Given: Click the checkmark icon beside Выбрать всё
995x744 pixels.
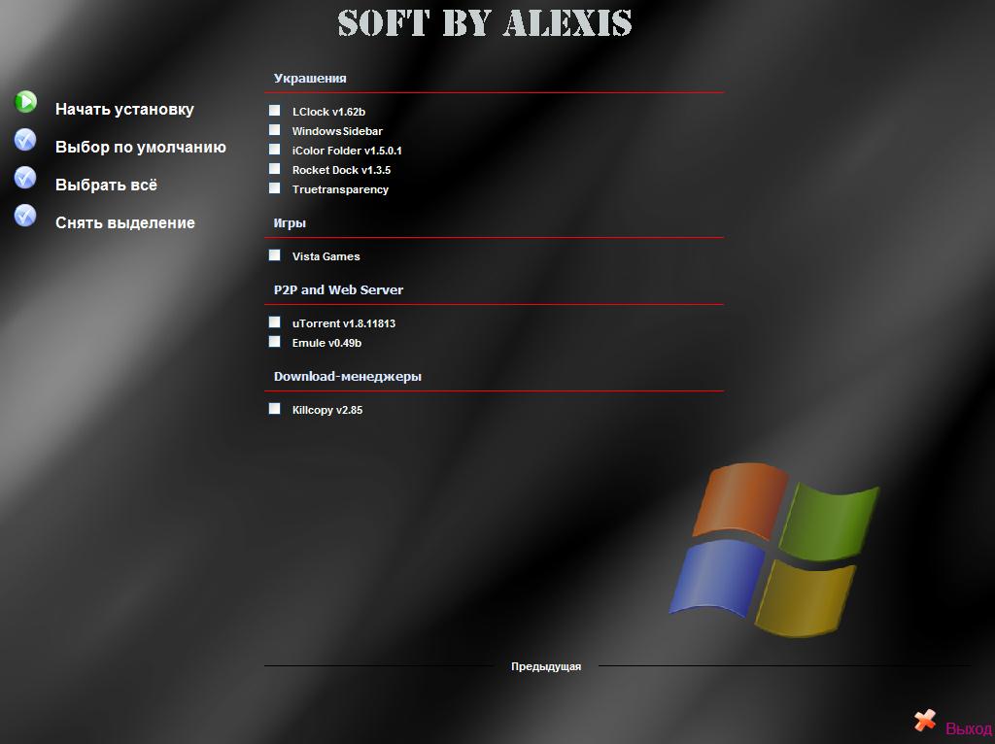Looking at the screenshot, I should 25,178.
